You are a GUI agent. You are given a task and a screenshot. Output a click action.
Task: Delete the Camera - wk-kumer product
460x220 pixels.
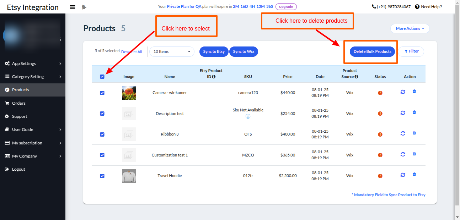(414, 92)
